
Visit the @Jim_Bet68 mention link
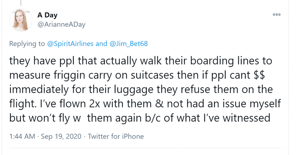tap(128, 44)
